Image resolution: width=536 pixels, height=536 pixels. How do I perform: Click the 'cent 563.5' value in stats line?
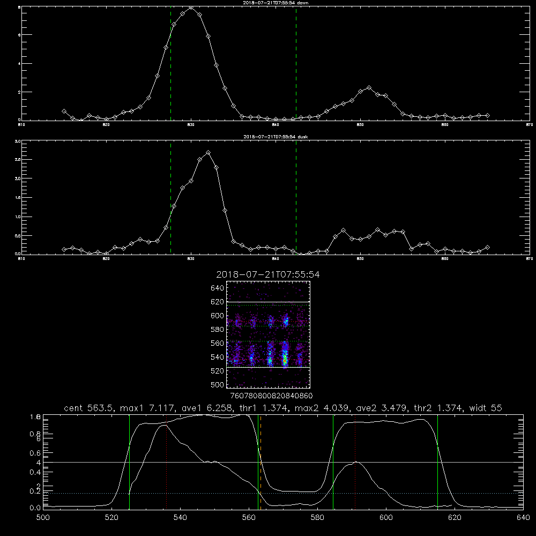(x=88, y=408)
